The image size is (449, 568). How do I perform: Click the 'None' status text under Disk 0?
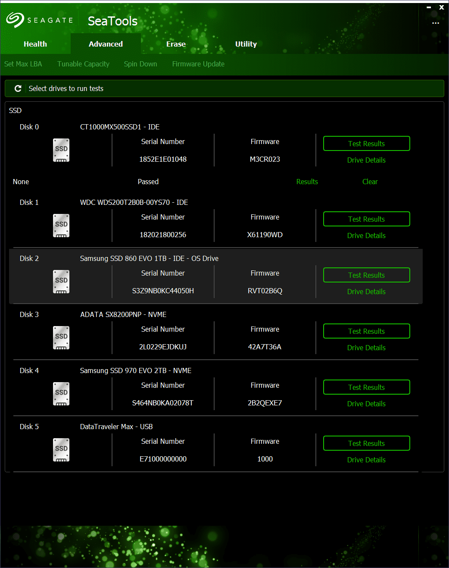tap(21, 182)
